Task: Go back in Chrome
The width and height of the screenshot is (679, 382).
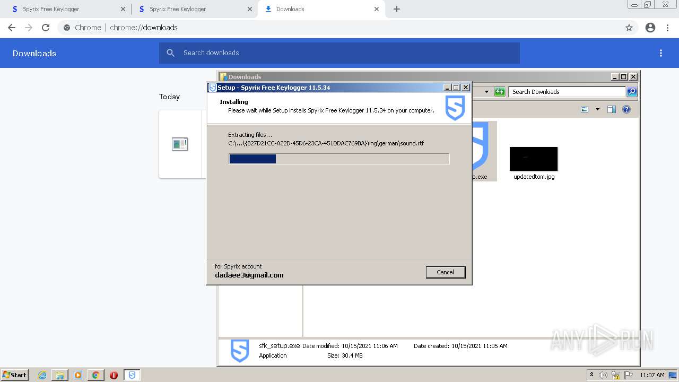Action: [12, 28]
